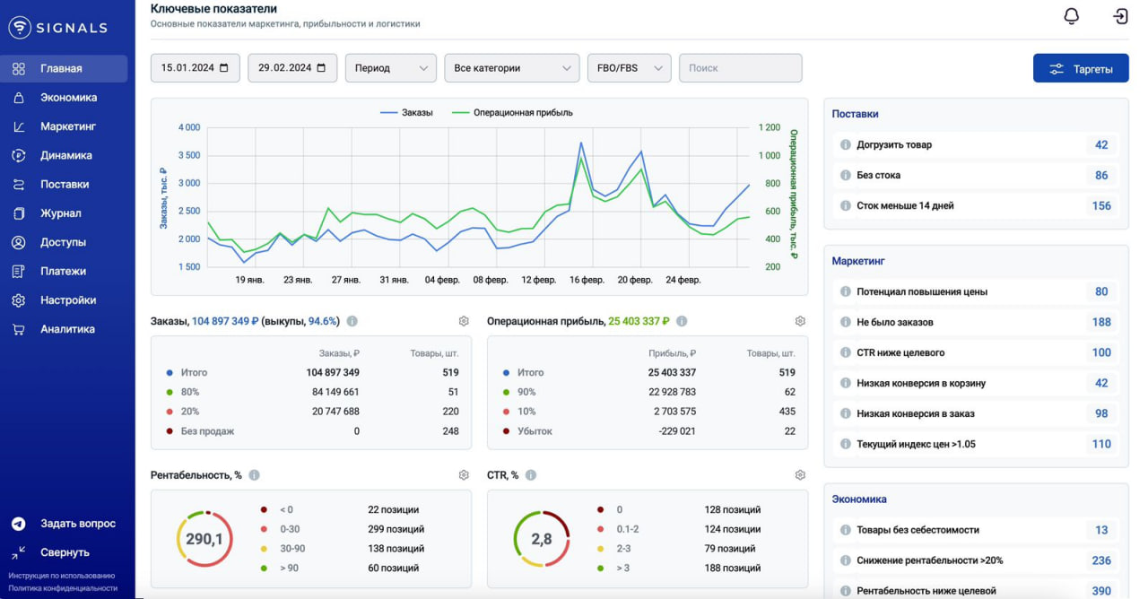
Task: Click the Таргеты button
Action: click(1081, 69)
